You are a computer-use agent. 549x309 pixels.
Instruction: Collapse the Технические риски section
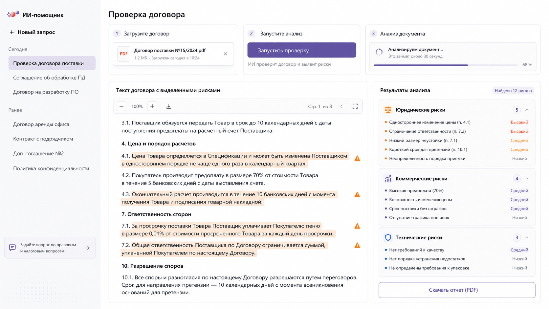[x=527, y=237]
